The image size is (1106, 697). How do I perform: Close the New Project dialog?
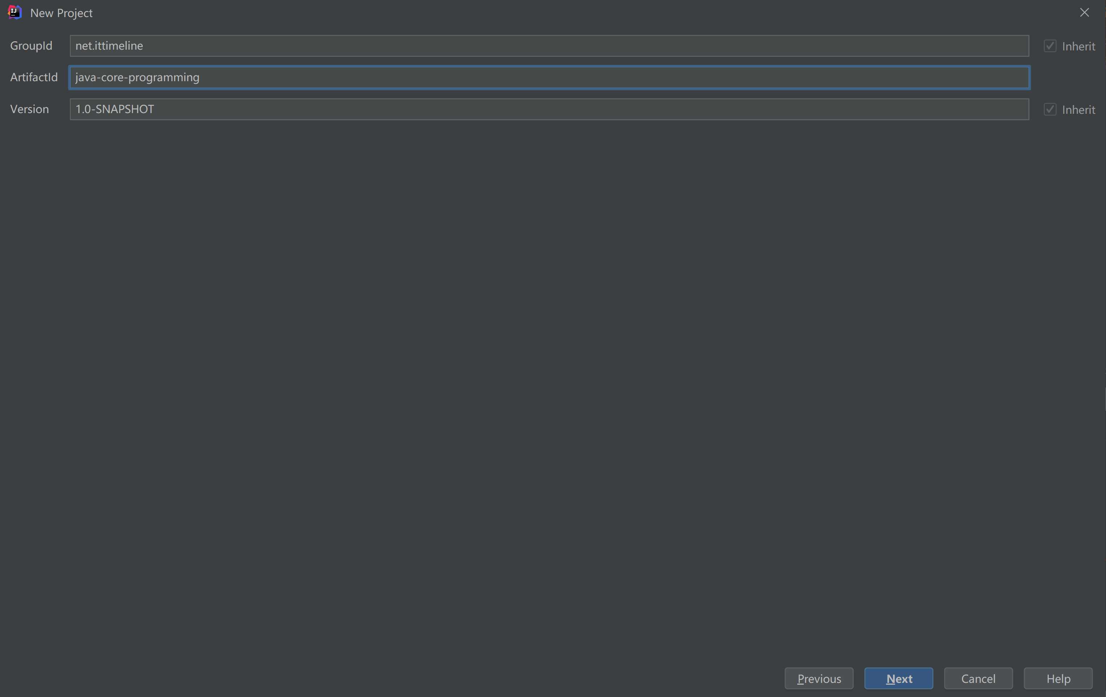[x=1084, y=12]
